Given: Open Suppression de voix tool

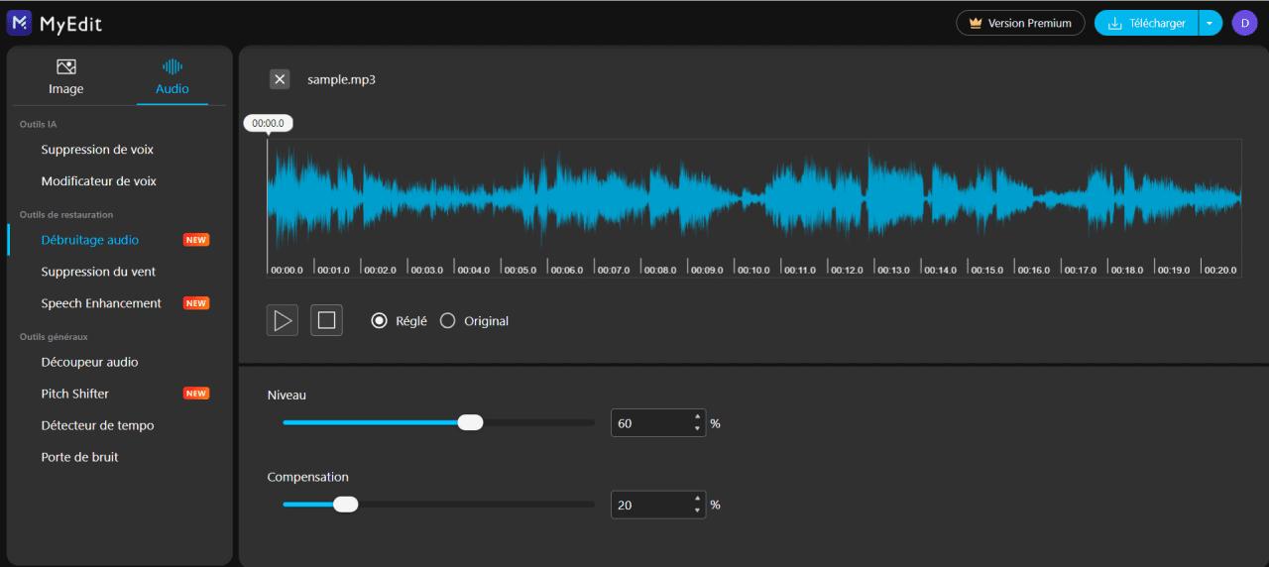Looking at the screenshot, I should (97, 150).
